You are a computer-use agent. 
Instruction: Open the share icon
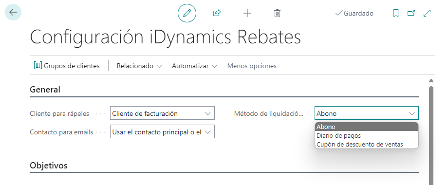(x=217, y=13)
